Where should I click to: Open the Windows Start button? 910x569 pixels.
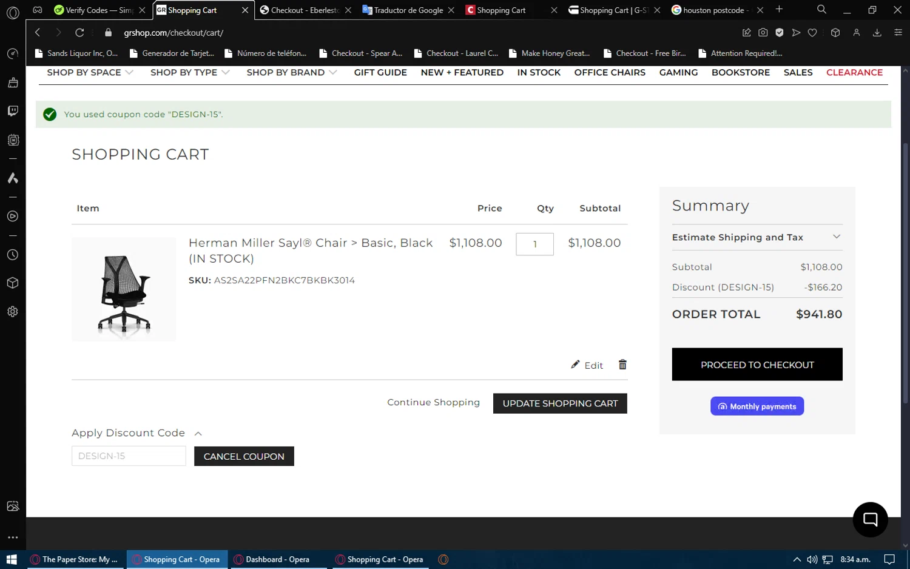(x=12, y=559)
